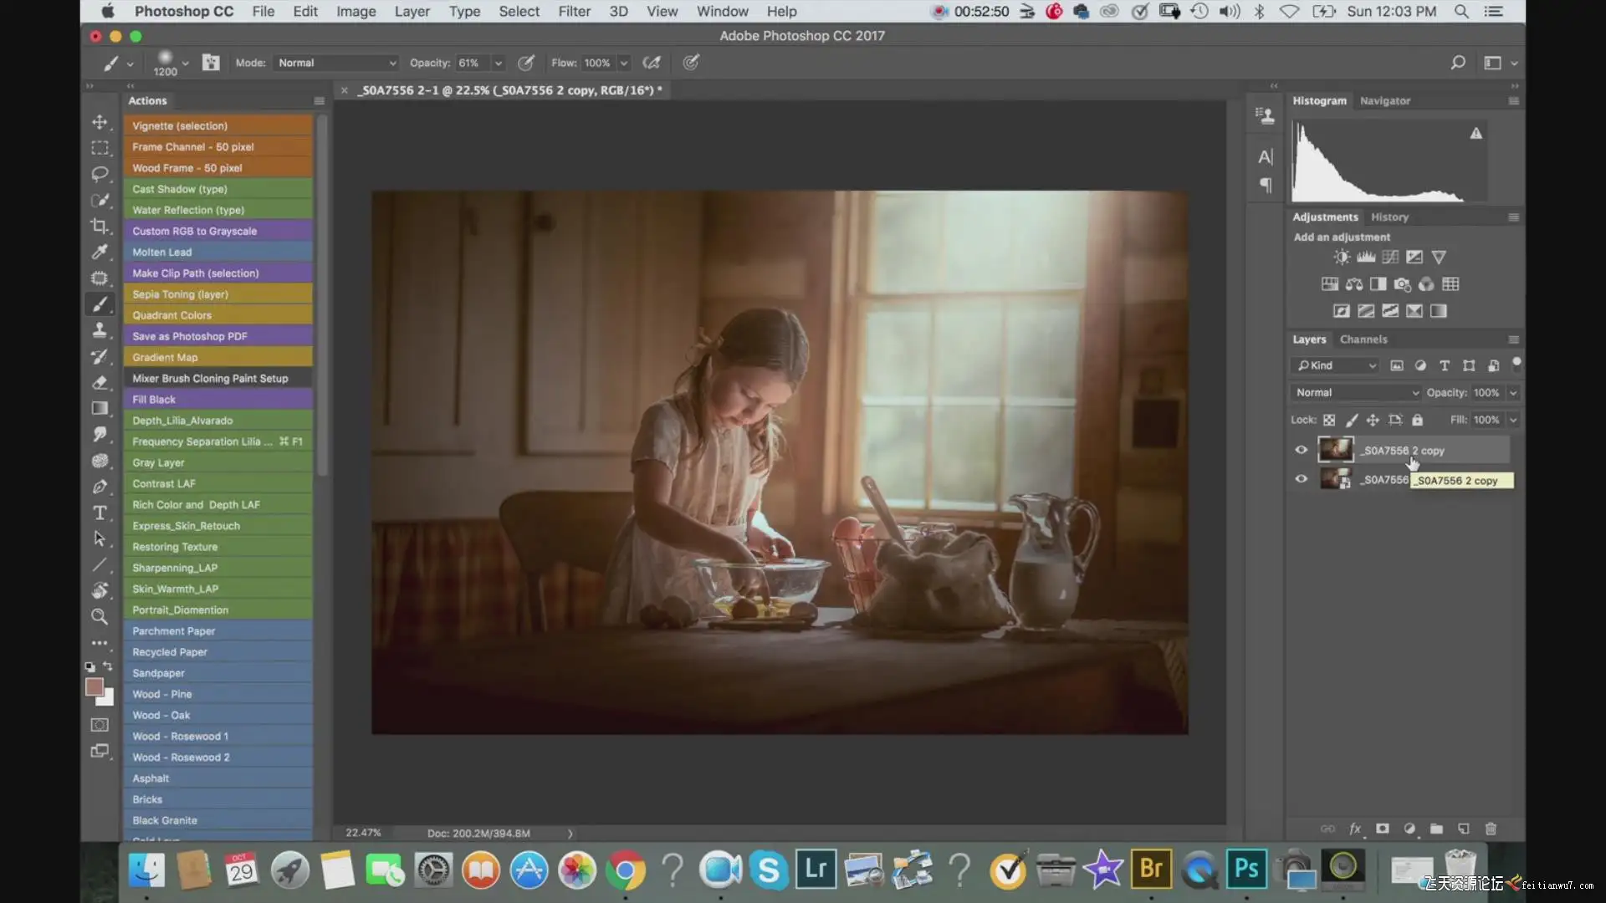Viewport: 1606px width, 903px height.
Task: Switch to the Channels tab
Action: [x=1363, y=339]
